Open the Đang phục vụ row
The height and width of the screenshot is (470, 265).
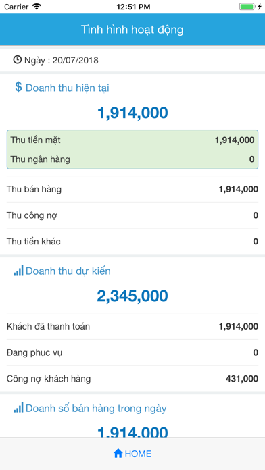click(x=132, y=352)
